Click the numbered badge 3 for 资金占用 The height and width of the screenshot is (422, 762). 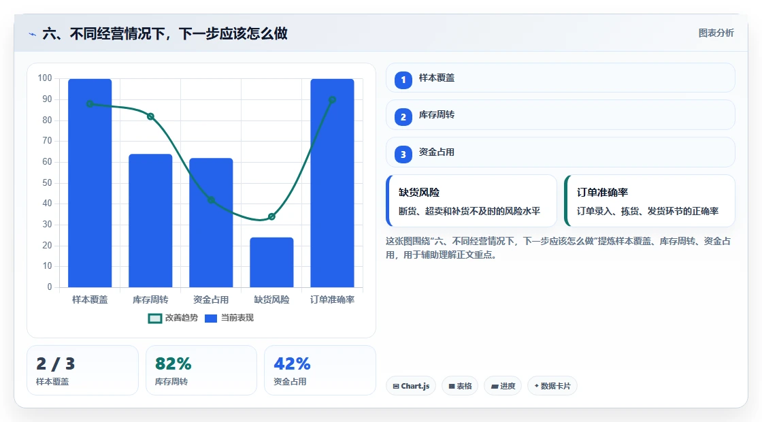point(403,154)
